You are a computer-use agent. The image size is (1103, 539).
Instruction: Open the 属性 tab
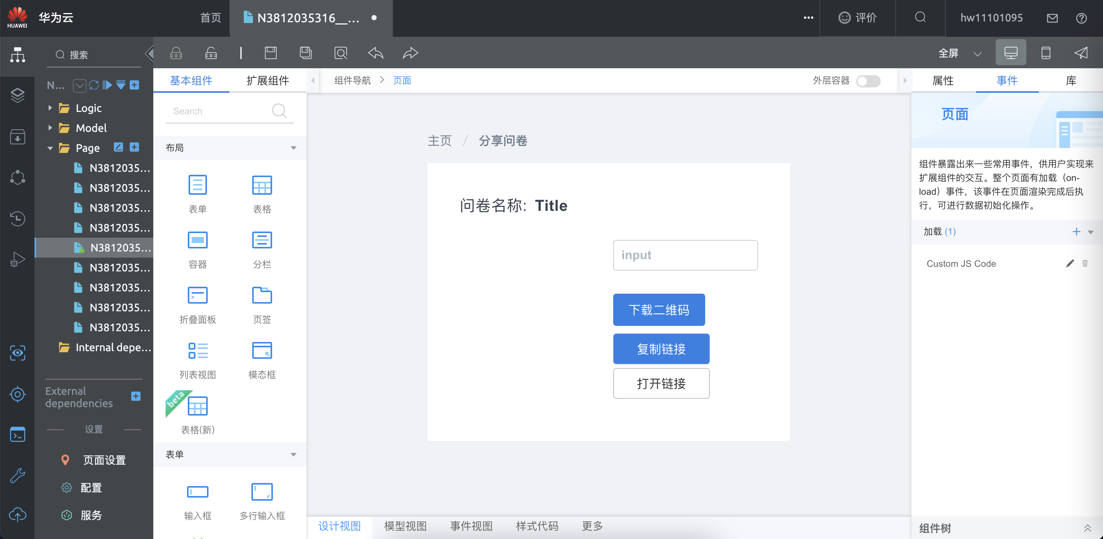[942, 81]
